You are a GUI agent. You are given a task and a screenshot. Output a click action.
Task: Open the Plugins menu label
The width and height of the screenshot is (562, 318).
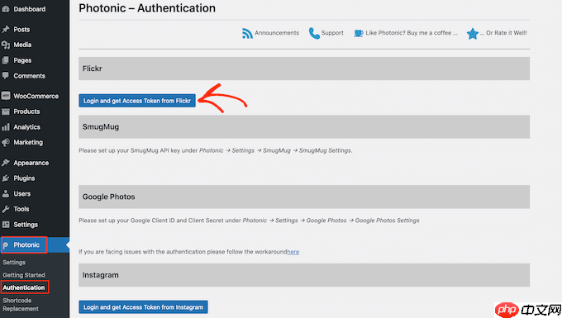pos(24,178)
